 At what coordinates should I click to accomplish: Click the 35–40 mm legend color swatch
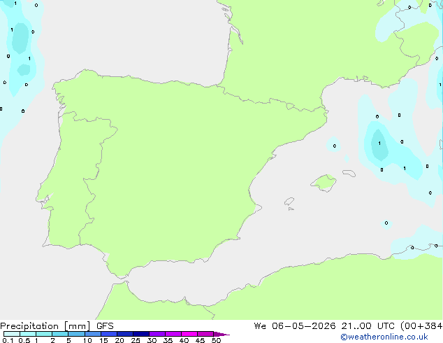click(173, 334)
